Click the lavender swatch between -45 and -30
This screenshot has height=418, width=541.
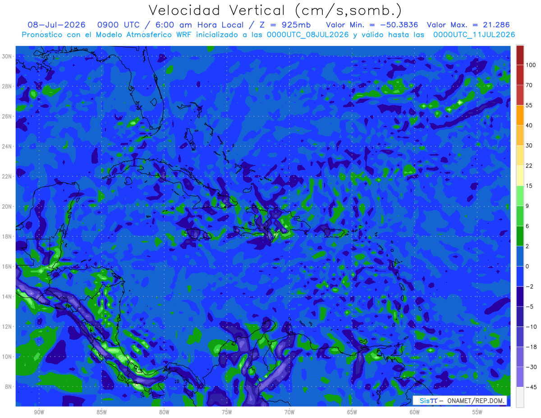(520, 377)
